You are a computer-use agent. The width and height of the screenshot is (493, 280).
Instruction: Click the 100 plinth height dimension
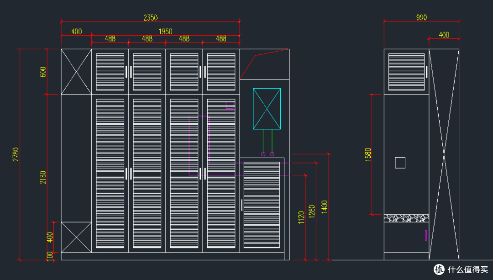49,256
